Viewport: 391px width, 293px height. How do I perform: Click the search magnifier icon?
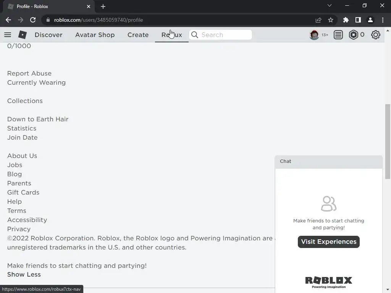pos(195,35)
